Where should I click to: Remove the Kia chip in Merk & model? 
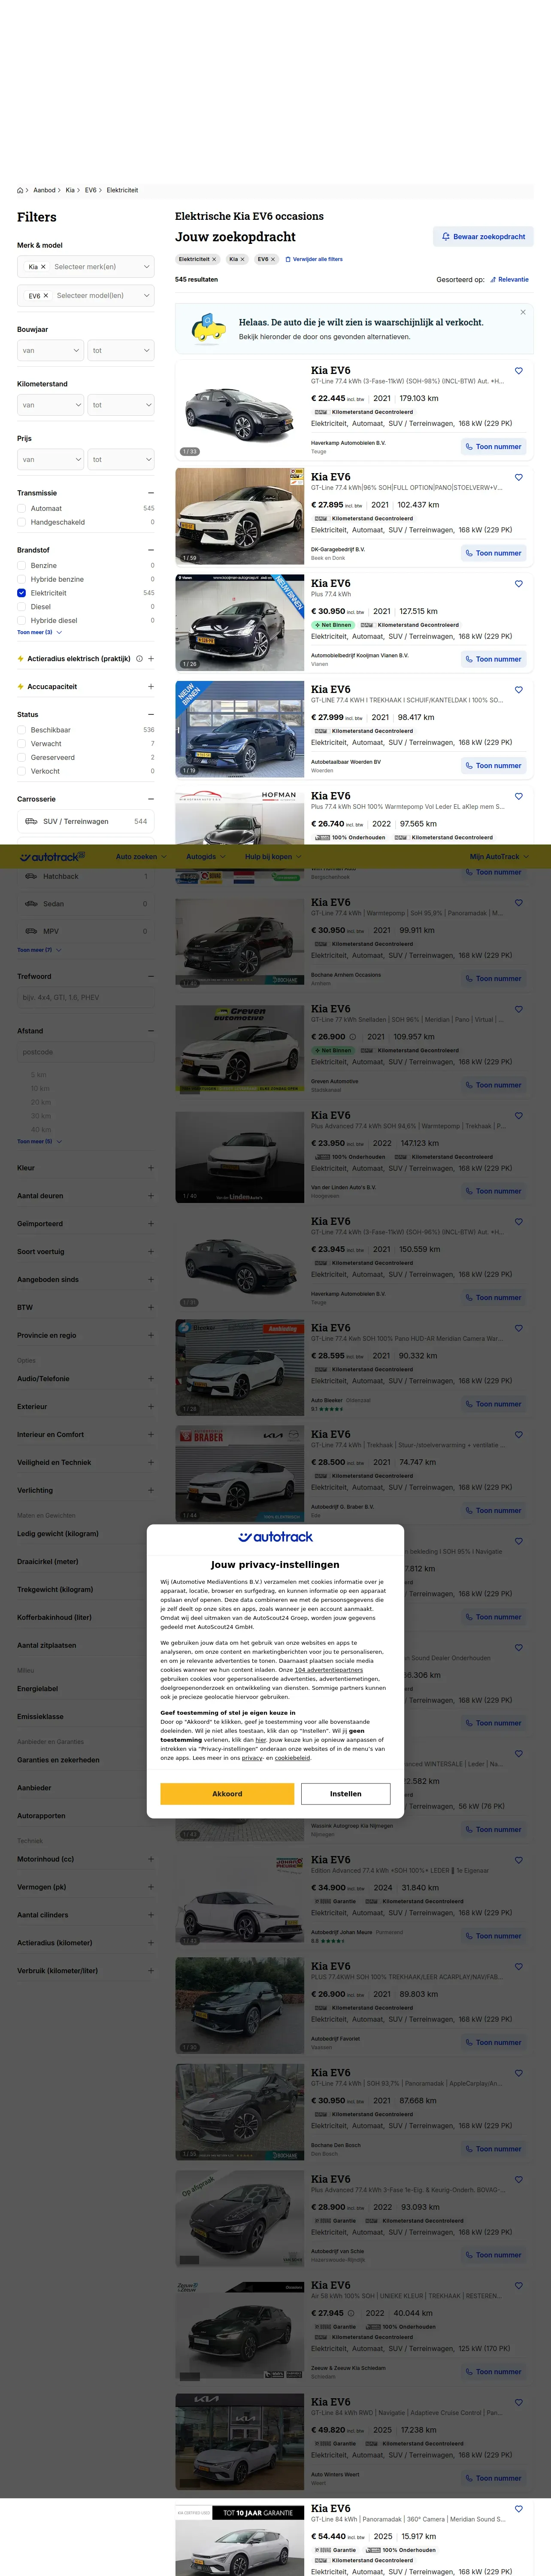[x=43, y=267]
